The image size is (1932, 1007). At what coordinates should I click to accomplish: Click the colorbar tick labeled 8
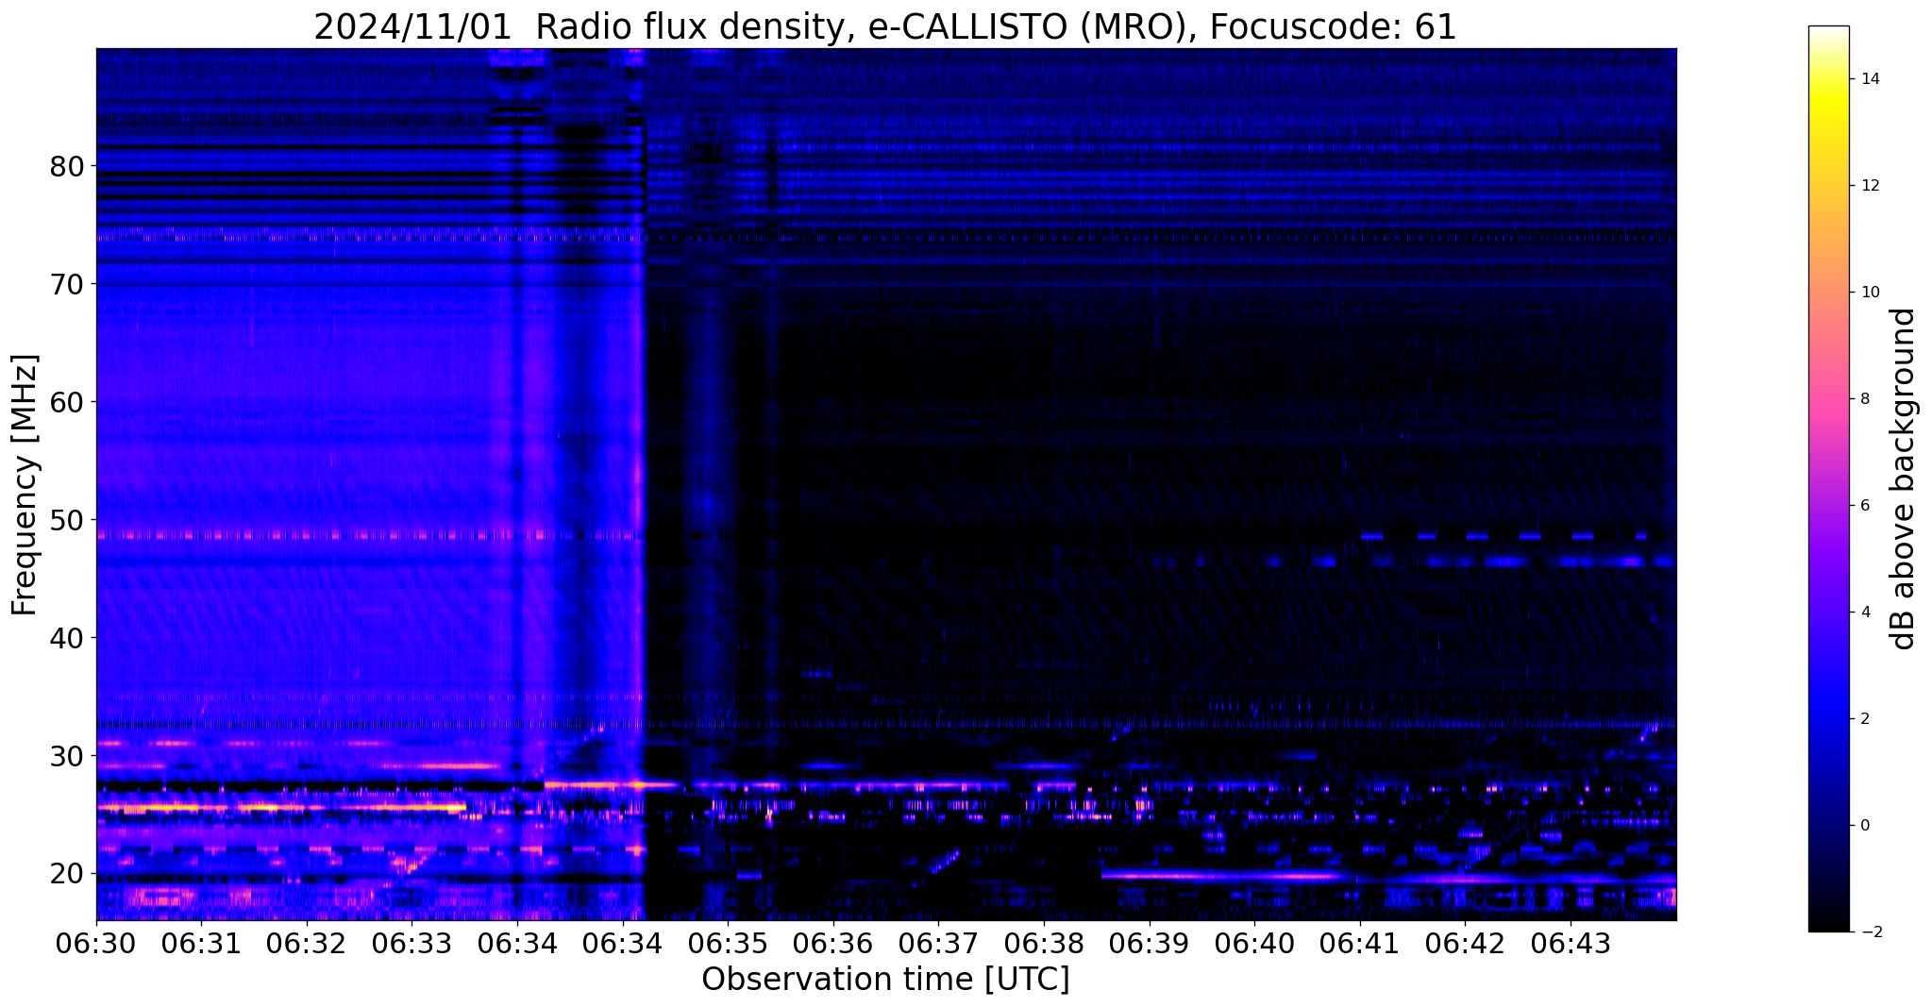[1865, 399]
